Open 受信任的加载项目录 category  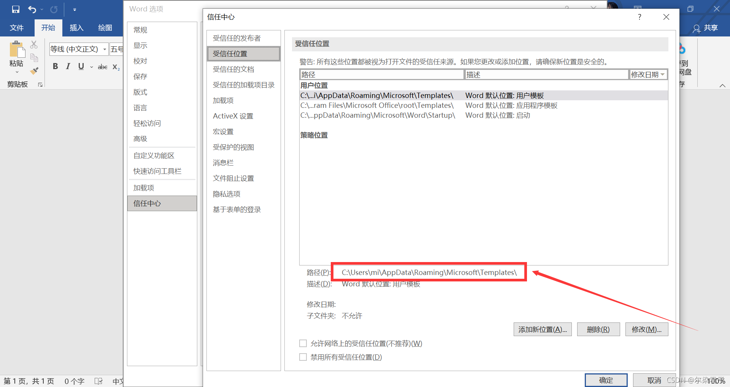pyautogui.click(x=243, y=85)
